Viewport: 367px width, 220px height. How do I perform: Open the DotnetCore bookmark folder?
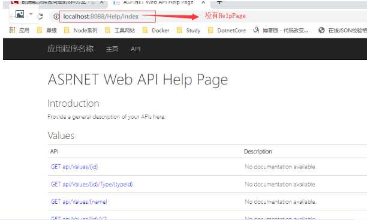pyautogui.click(x=227, y=31)
